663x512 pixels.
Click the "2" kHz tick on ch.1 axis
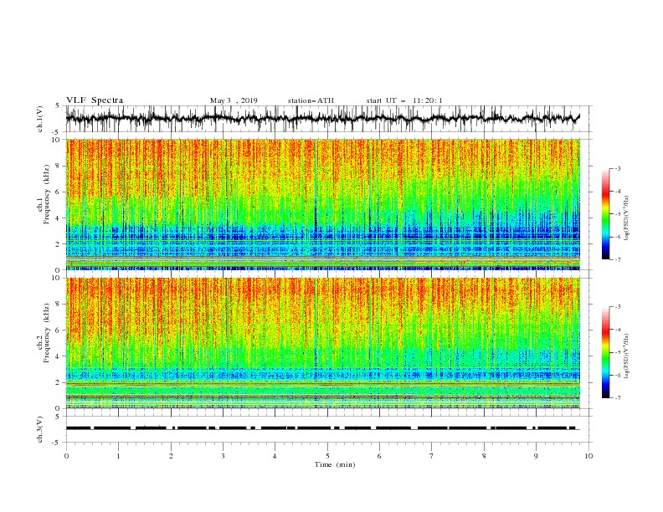point(59,244)
